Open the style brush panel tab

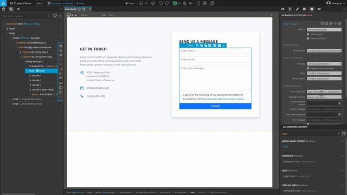coord(297,9)
